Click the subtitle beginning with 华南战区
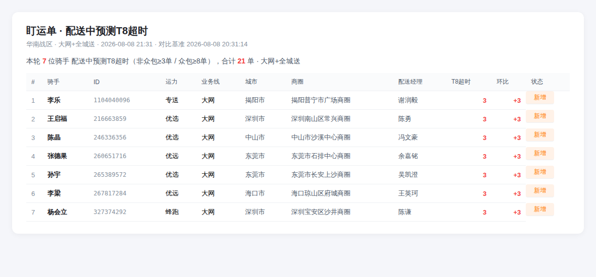Viewport: 596px width, 277px height. tap(137, 44)
